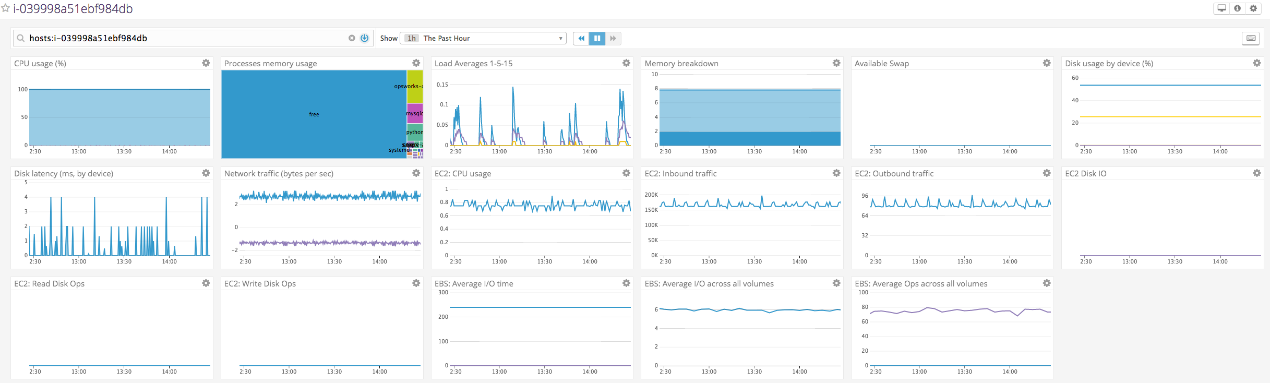Click the 'EC2 Disk IO' widget title

[1085, 173]
